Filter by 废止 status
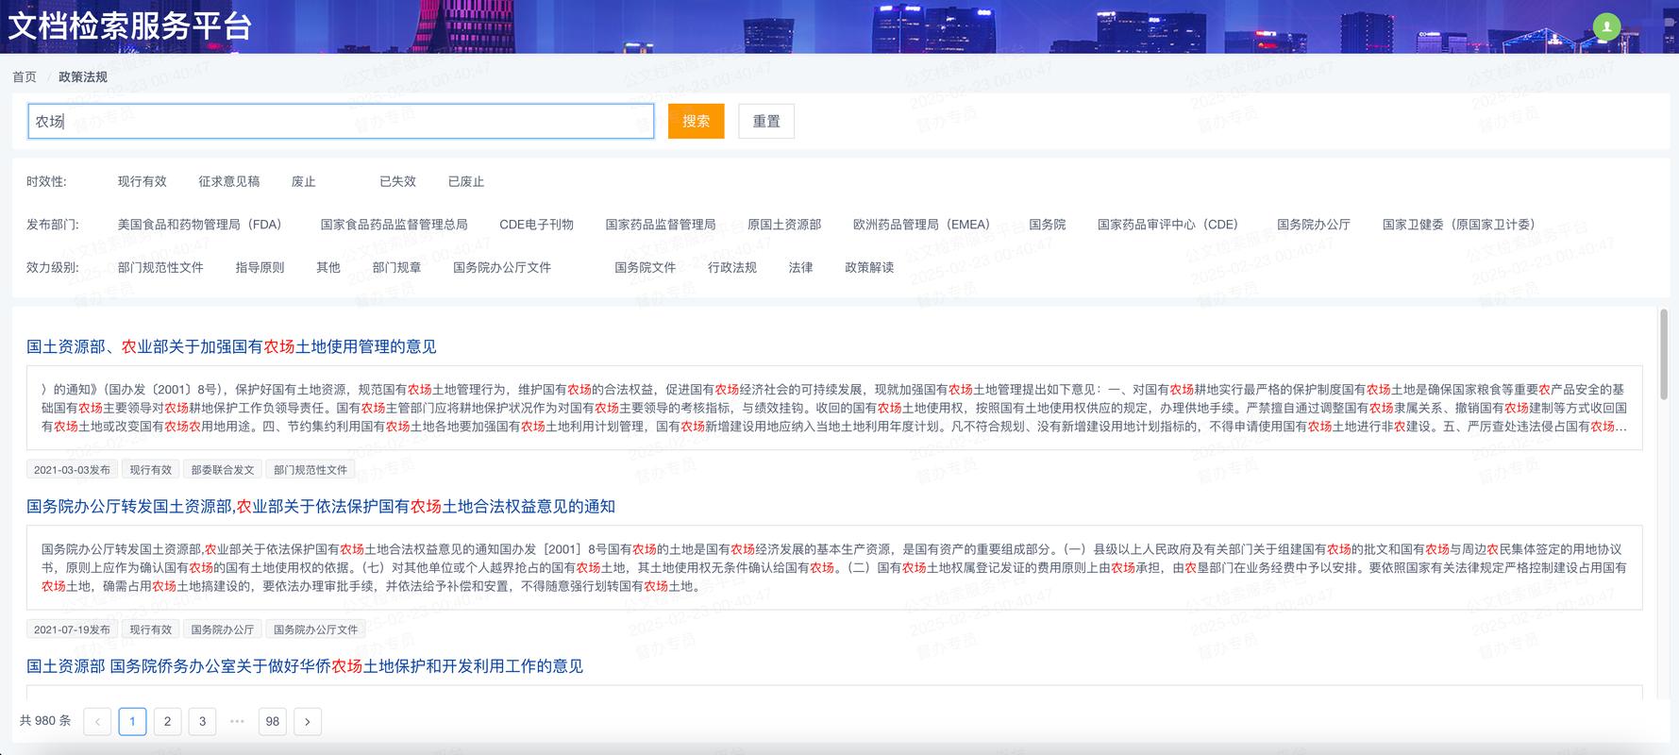 click(x=304, y=181)
